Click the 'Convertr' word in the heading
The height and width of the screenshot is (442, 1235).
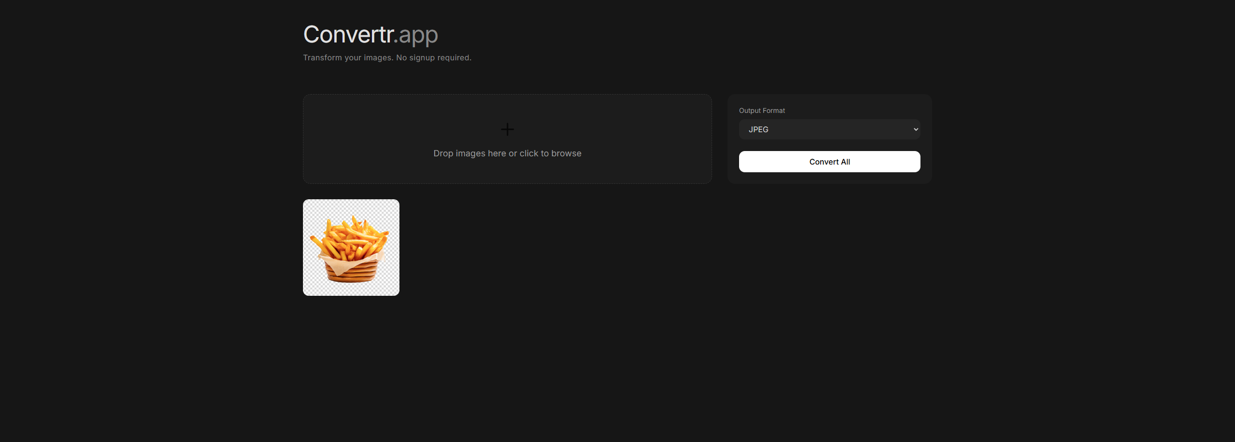pos(348,35)
